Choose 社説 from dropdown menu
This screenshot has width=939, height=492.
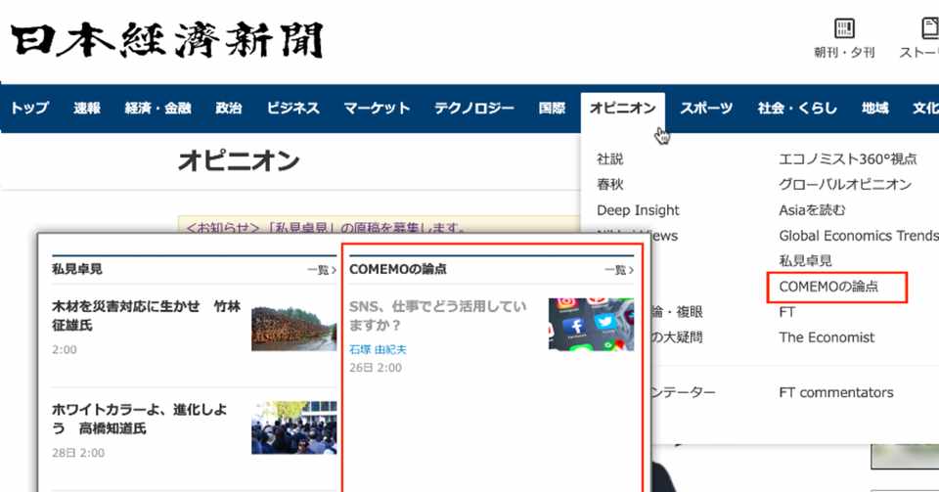coord(609,159)
